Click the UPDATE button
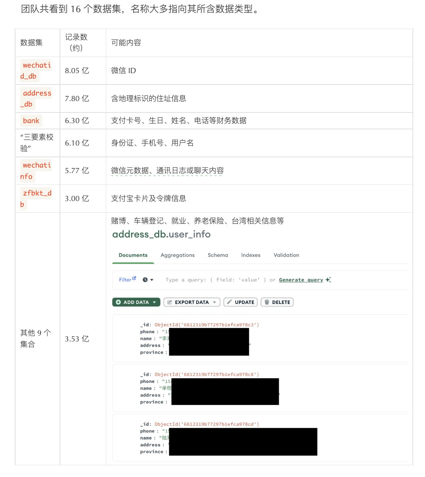 [x=240, y=302]
